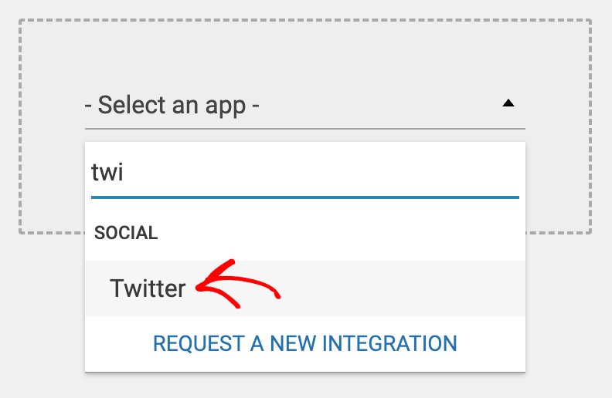Click blue REQUEST A NEW INTEGRATION text
612x398 pixels.
[x=304, y=343]
